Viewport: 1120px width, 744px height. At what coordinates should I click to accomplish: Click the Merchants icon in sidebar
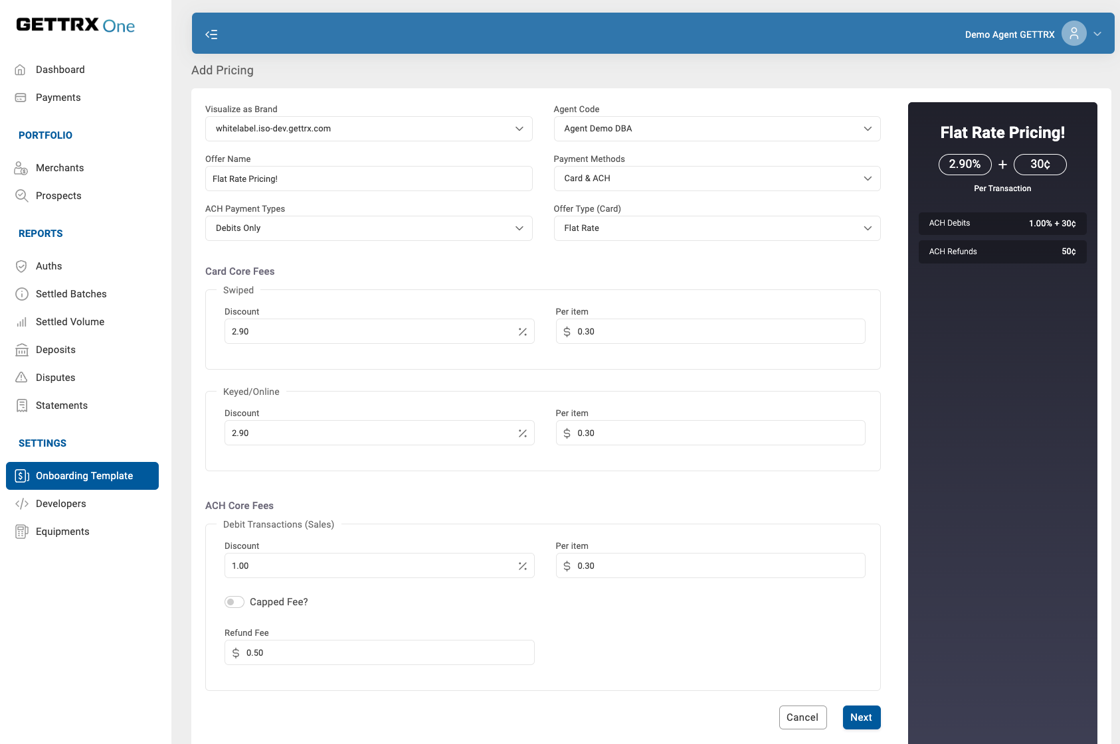pyautogui.click(x=21, y=168)
